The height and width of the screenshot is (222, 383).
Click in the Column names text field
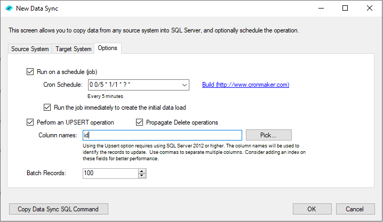(163, 135)
